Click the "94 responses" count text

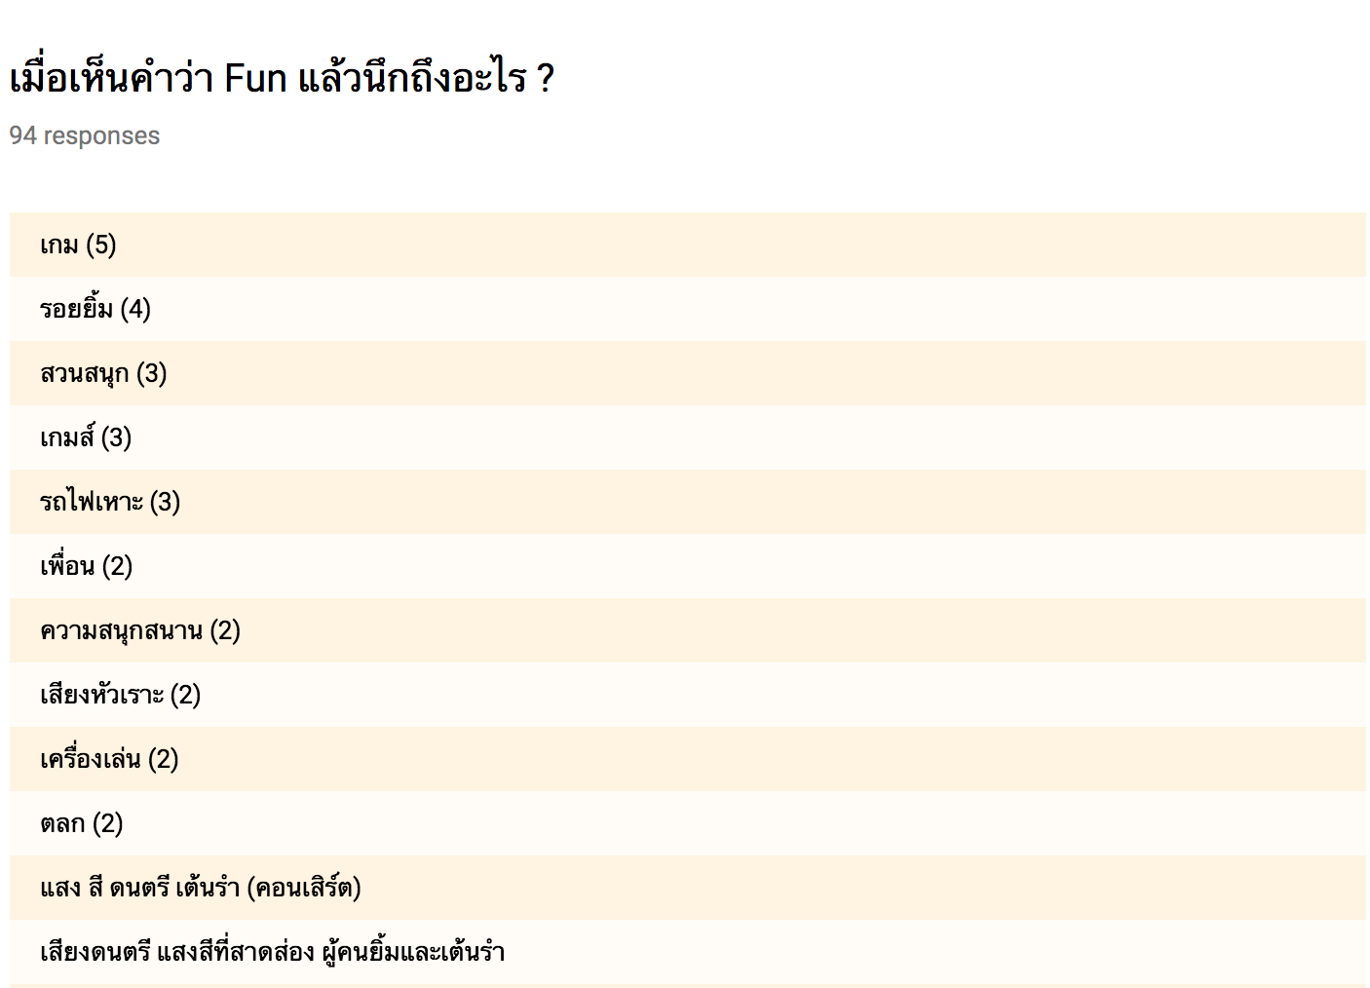pyautogui.click(x=85, y=135)
